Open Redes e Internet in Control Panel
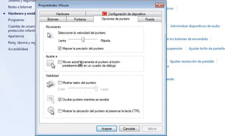Image resolution: width=243 pixels, height=136 pixels. point(20,7)
